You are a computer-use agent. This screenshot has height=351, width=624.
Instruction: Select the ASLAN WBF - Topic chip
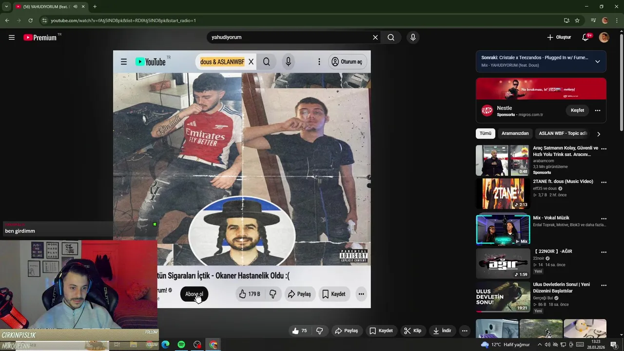(x=563, y=134)
